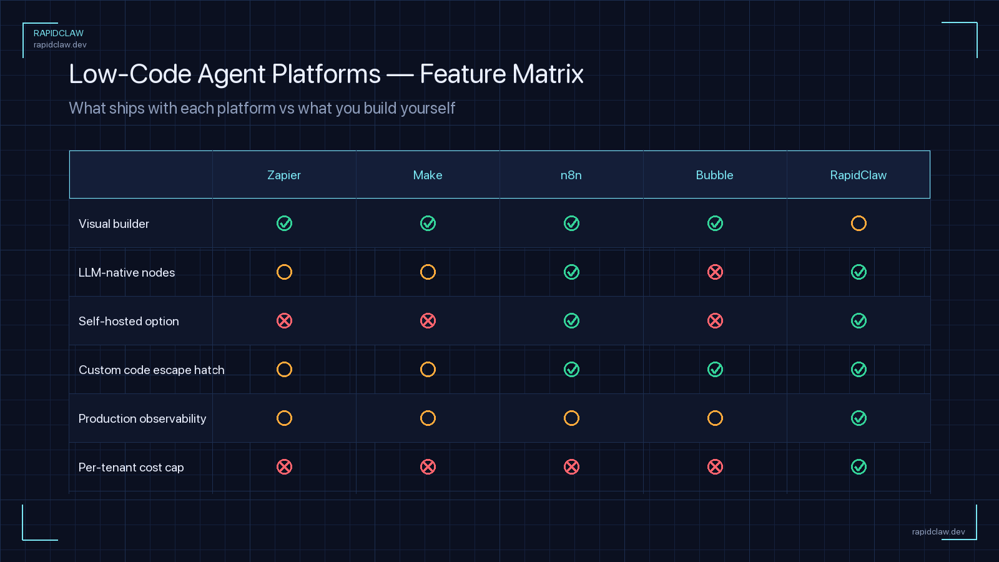Screen dimensions: 999x562
Task: Click the green check for Bubble Visual builder
Action: 715,223
